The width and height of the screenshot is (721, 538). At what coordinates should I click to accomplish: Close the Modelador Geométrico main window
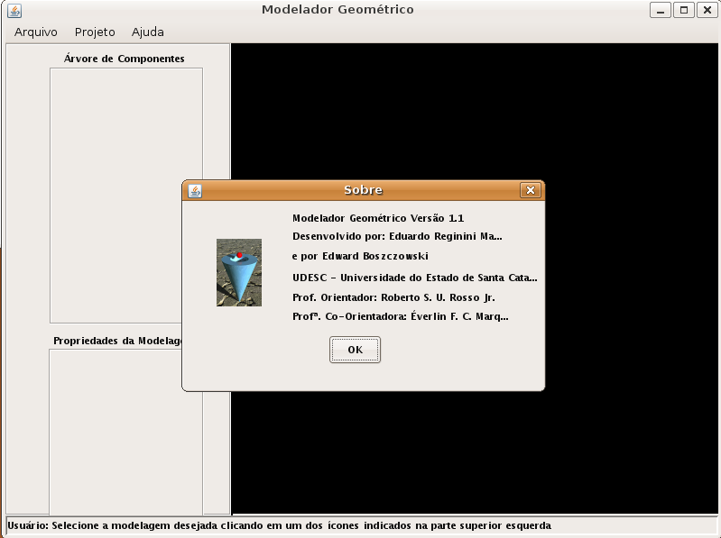(x=707, y=10)
